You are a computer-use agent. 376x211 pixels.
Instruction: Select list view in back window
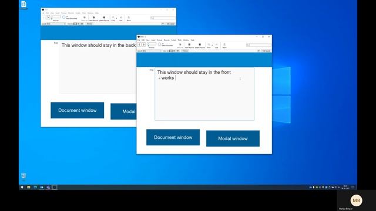point(78,24)
